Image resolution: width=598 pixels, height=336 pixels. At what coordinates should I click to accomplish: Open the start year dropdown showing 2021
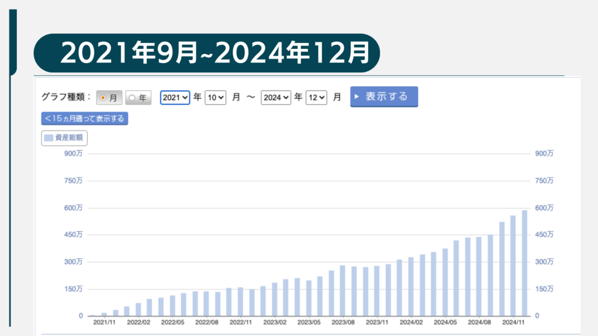click(175, 97)
